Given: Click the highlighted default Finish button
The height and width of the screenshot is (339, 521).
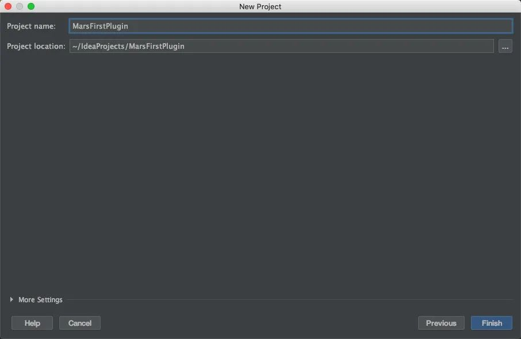Looking at the screenshot, I should [x=491, y=322].
